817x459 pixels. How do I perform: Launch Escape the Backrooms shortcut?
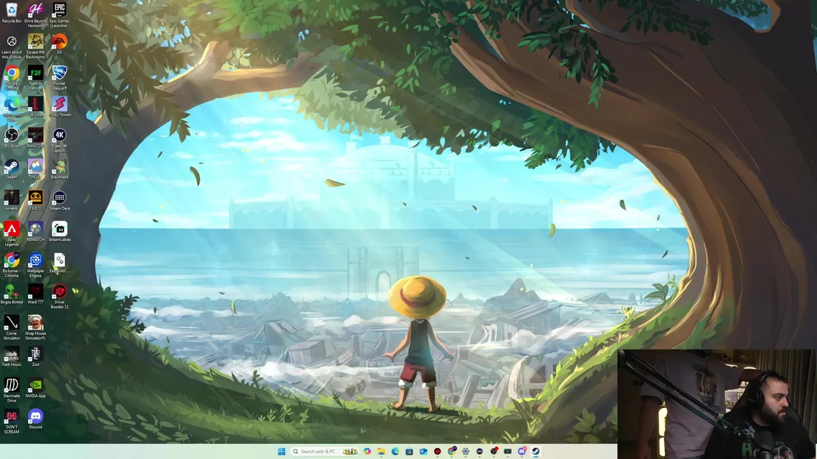point(36,47)
